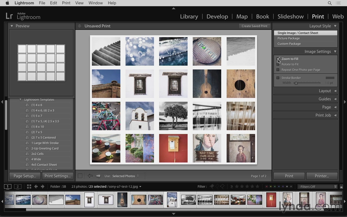Select the 1 Large With Stroke template
This screenshot has height=217, width=347.
(x=45, y=143)
